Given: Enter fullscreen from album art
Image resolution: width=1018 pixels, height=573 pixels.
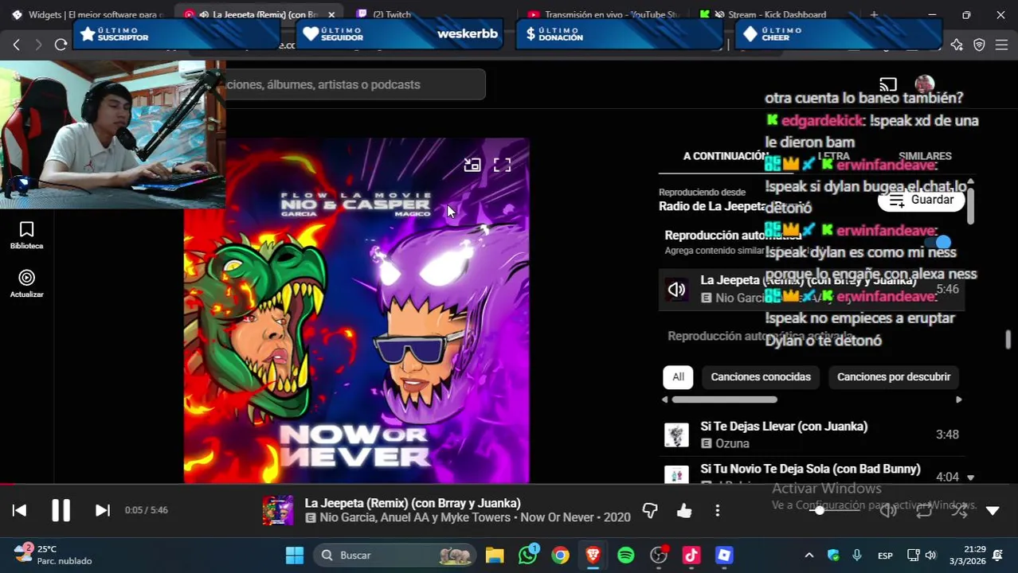Looking at the screenshot, I should (502, 165).
